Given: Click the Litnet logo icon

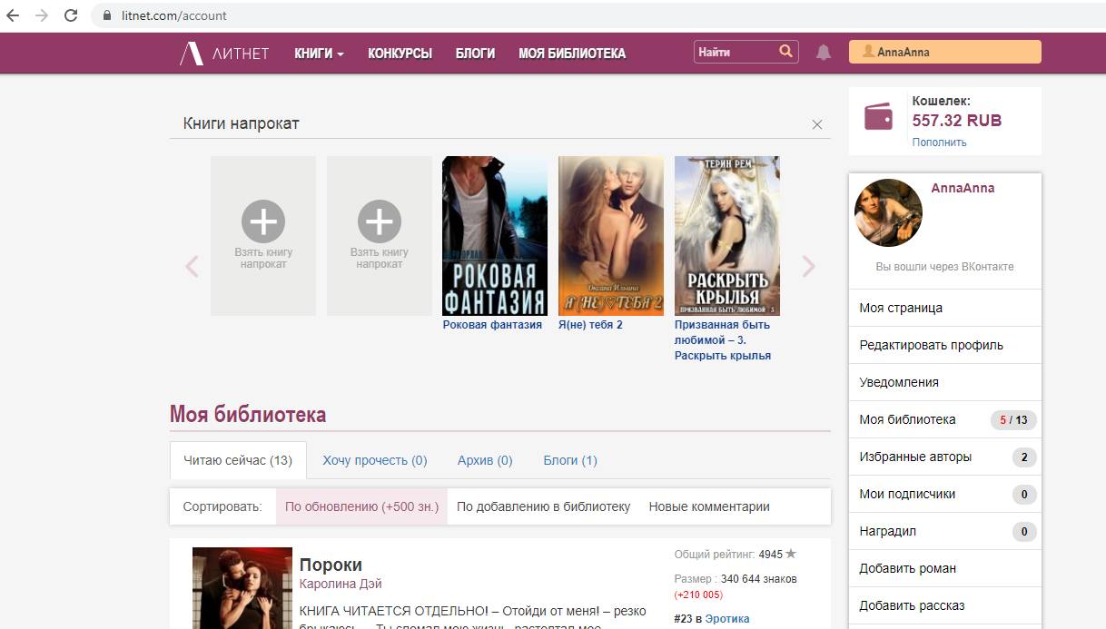Looking at the screenshot, I should 192,54.
